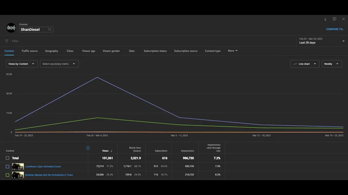Click the Mar 12 – 18, 2023 axis label
The height and width of the screenshot is (195, 348).
pos(262,135)
